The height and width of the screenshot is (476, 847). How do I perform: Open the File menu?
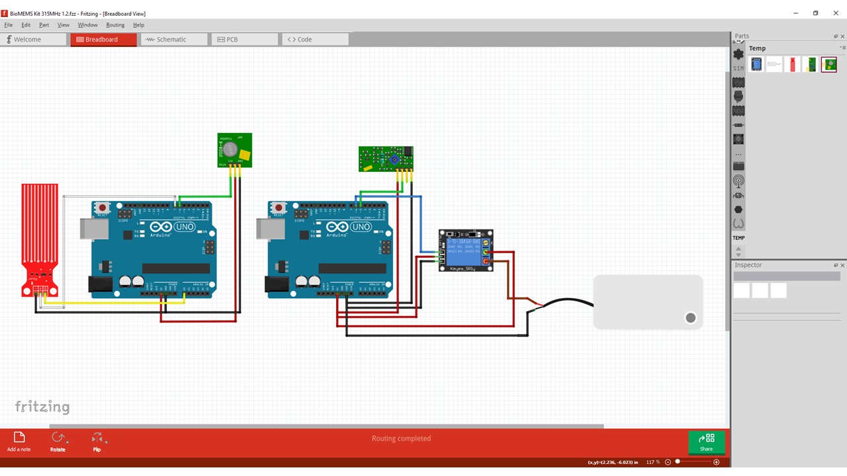pyautogui.click(x=9, y=25)
